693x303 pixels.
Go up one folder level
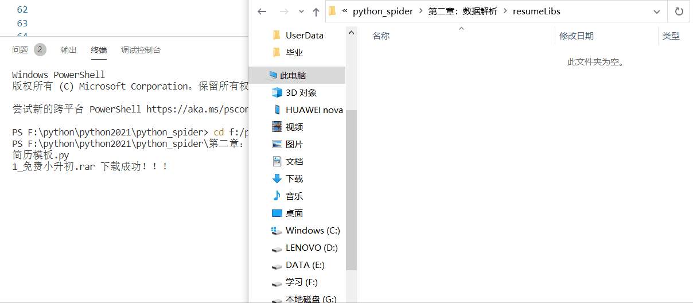coord(316,11)
